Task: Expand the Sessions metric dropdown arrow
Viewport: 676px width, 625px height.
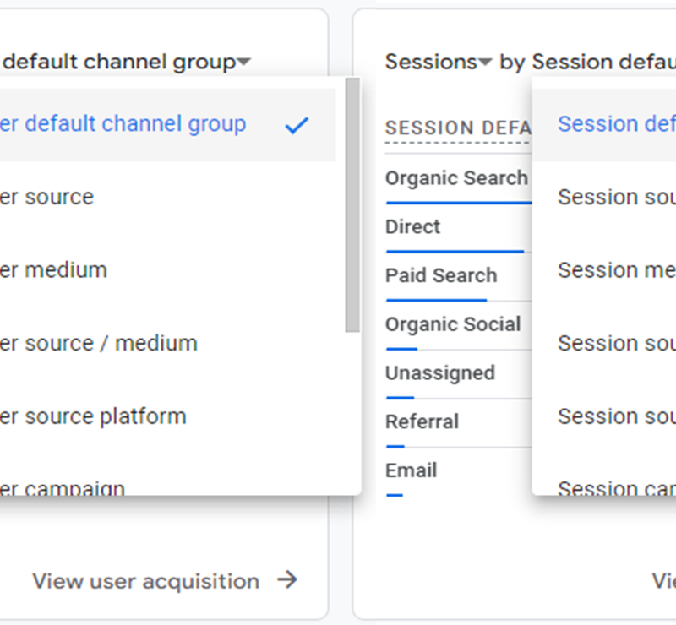Action: tap(485, 62)
